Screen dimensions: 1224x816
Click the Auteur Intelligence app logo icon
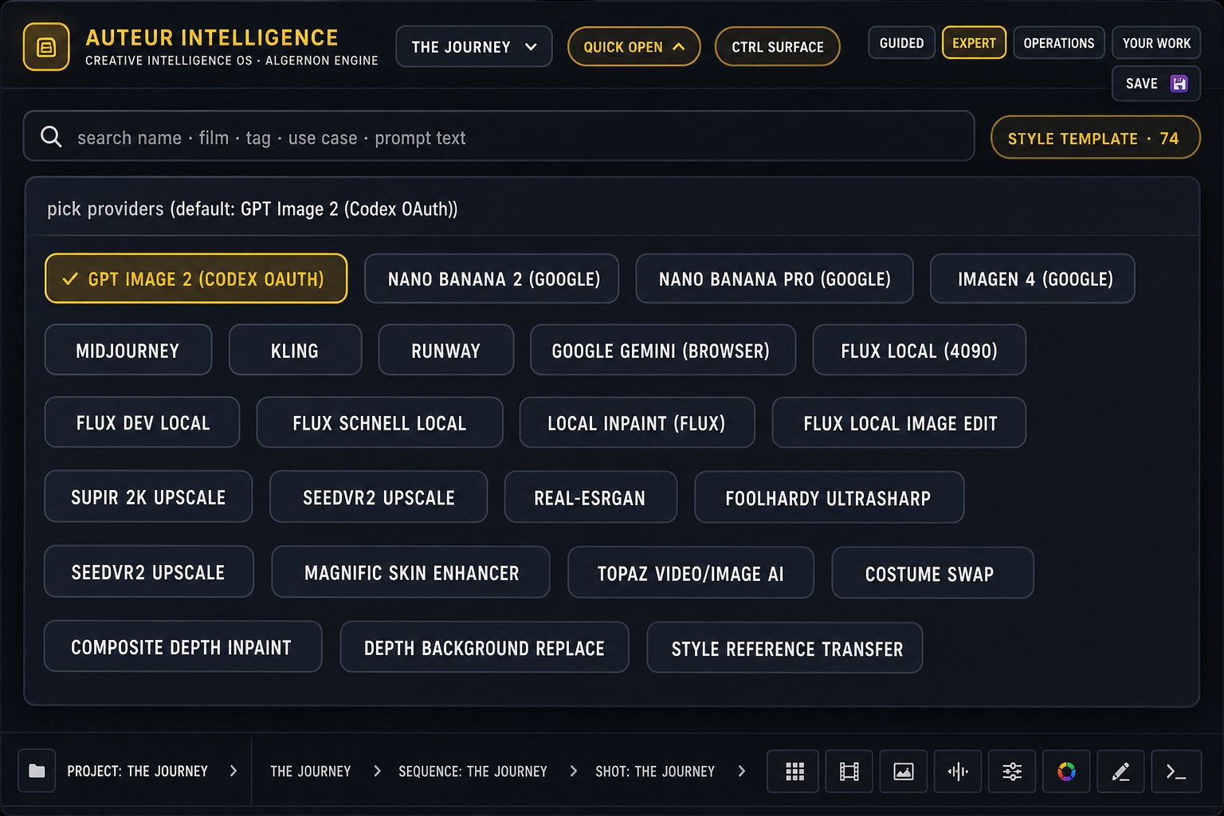point(46,47)
